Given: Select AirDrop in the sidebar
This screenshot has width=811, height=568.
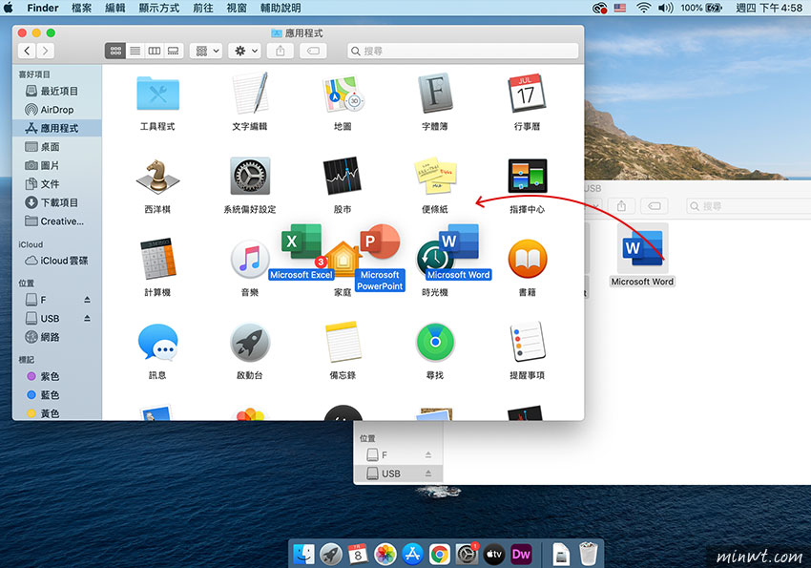Looking at the screenshot, I should click(57, 110).
